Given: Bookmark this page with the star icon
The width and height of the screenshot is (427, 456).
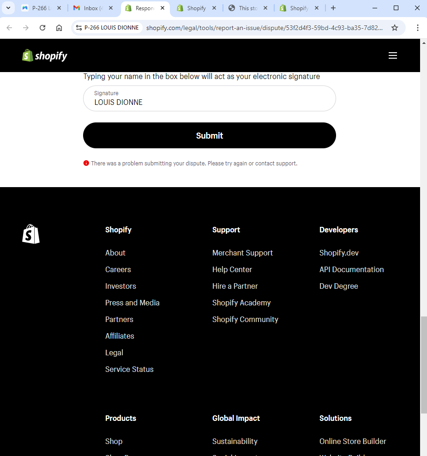Looking at the screenshot, I should tap(395, 28).
